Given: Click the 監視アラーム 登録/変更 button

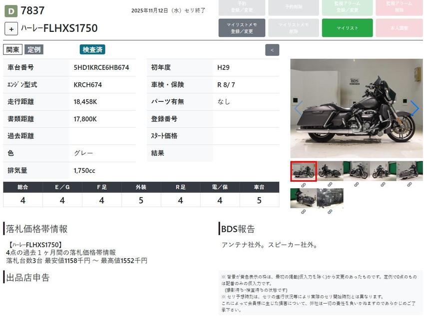Looking at the screenshot, I should (x=347, y=6).
